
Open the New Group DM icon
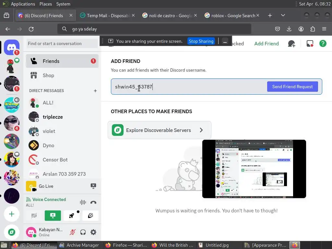291,44
